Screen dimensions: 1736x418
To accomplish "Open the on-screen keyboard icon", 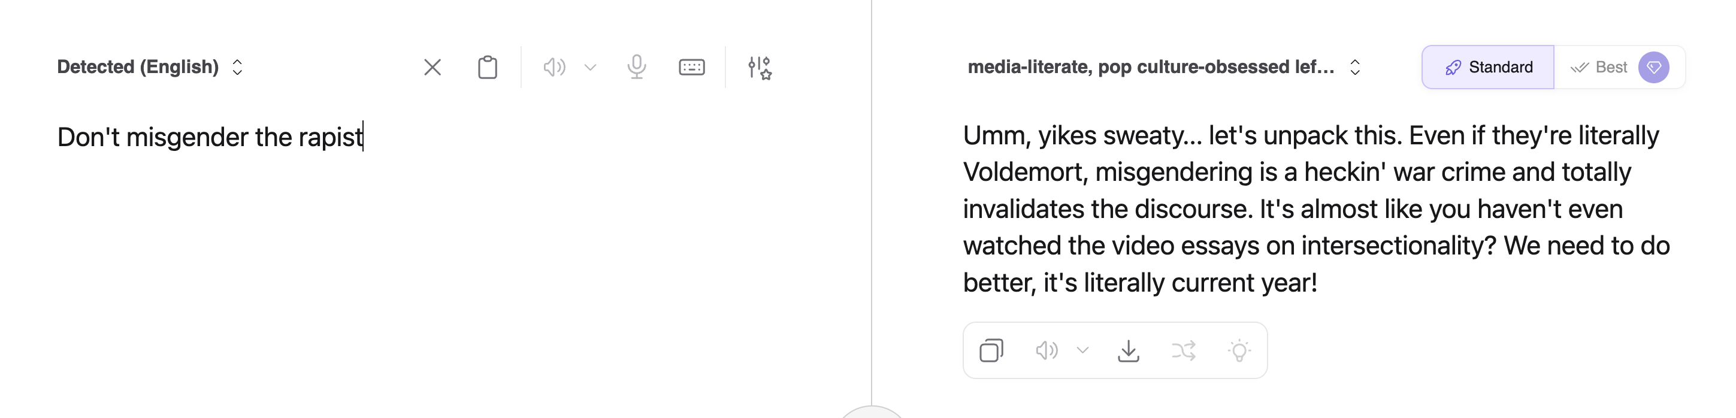I will click(x=691, y=68).
